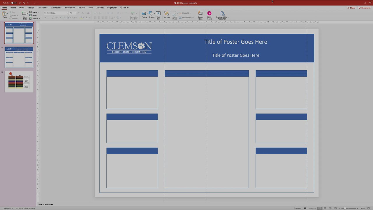
Task: Click the 'Click to add notes' area
Action: (45, 204)
